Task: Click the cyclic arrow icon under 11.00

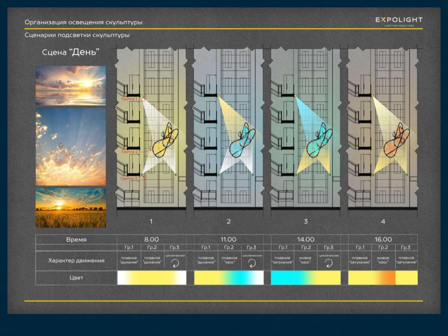Action: click(252, 263)
